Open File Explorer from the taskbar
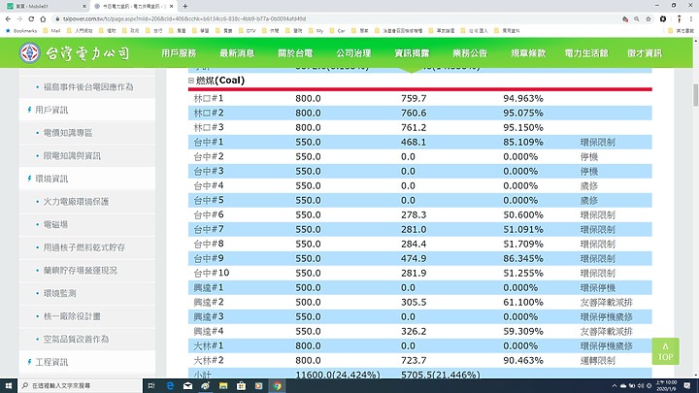This screenshot has height=393, width=699. coord(223,385)
